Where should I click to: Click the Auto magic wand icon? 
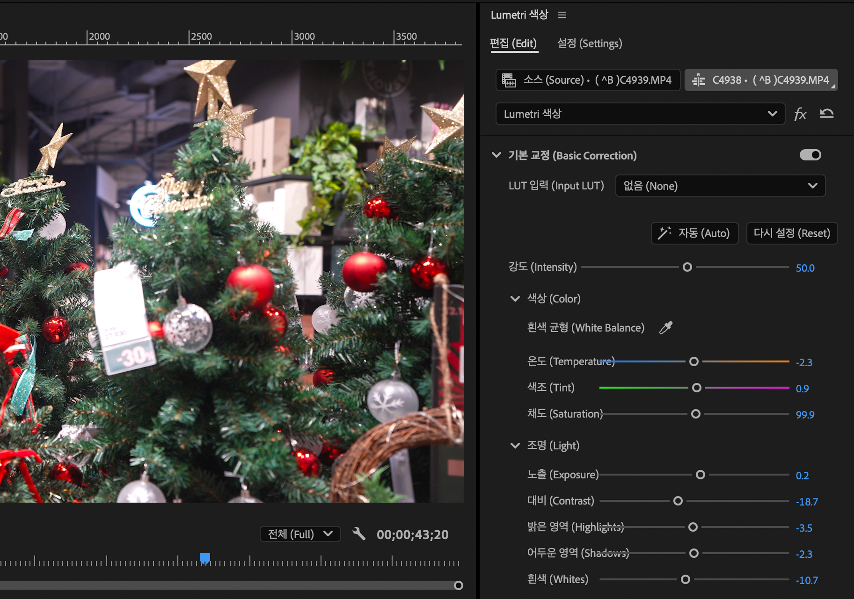[664, 233]
